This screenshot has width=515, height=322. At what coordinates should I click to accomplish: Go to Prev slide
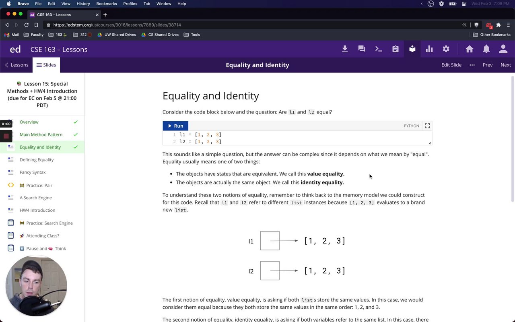click(x=488, y=65)
